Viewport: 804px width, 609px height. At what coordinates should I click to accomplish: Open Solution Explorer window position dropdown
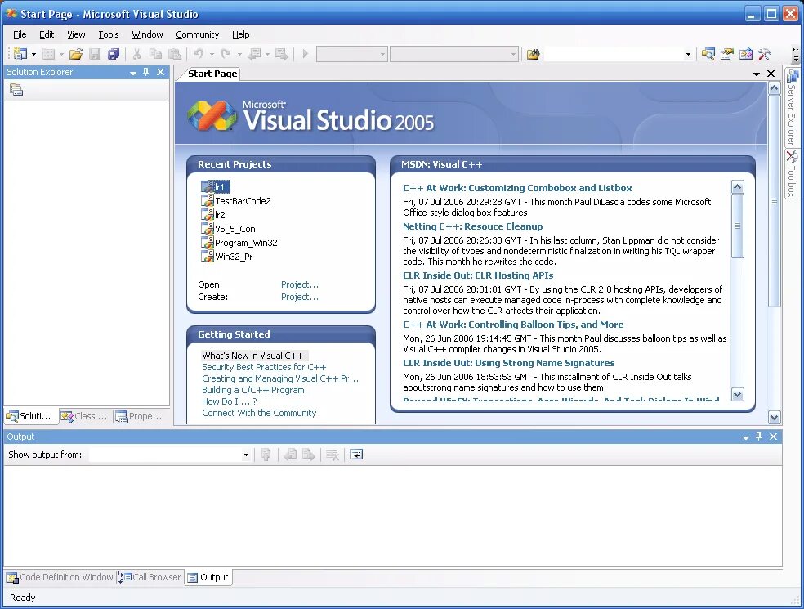(x=133, y=73)
